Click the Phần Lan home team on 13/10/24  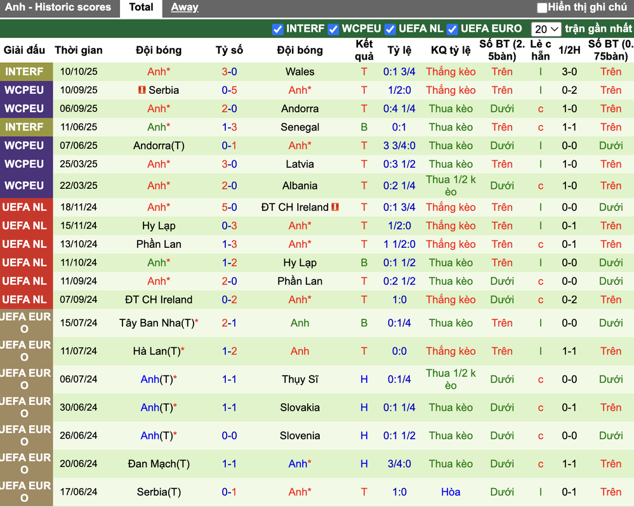tap(159, 244)
